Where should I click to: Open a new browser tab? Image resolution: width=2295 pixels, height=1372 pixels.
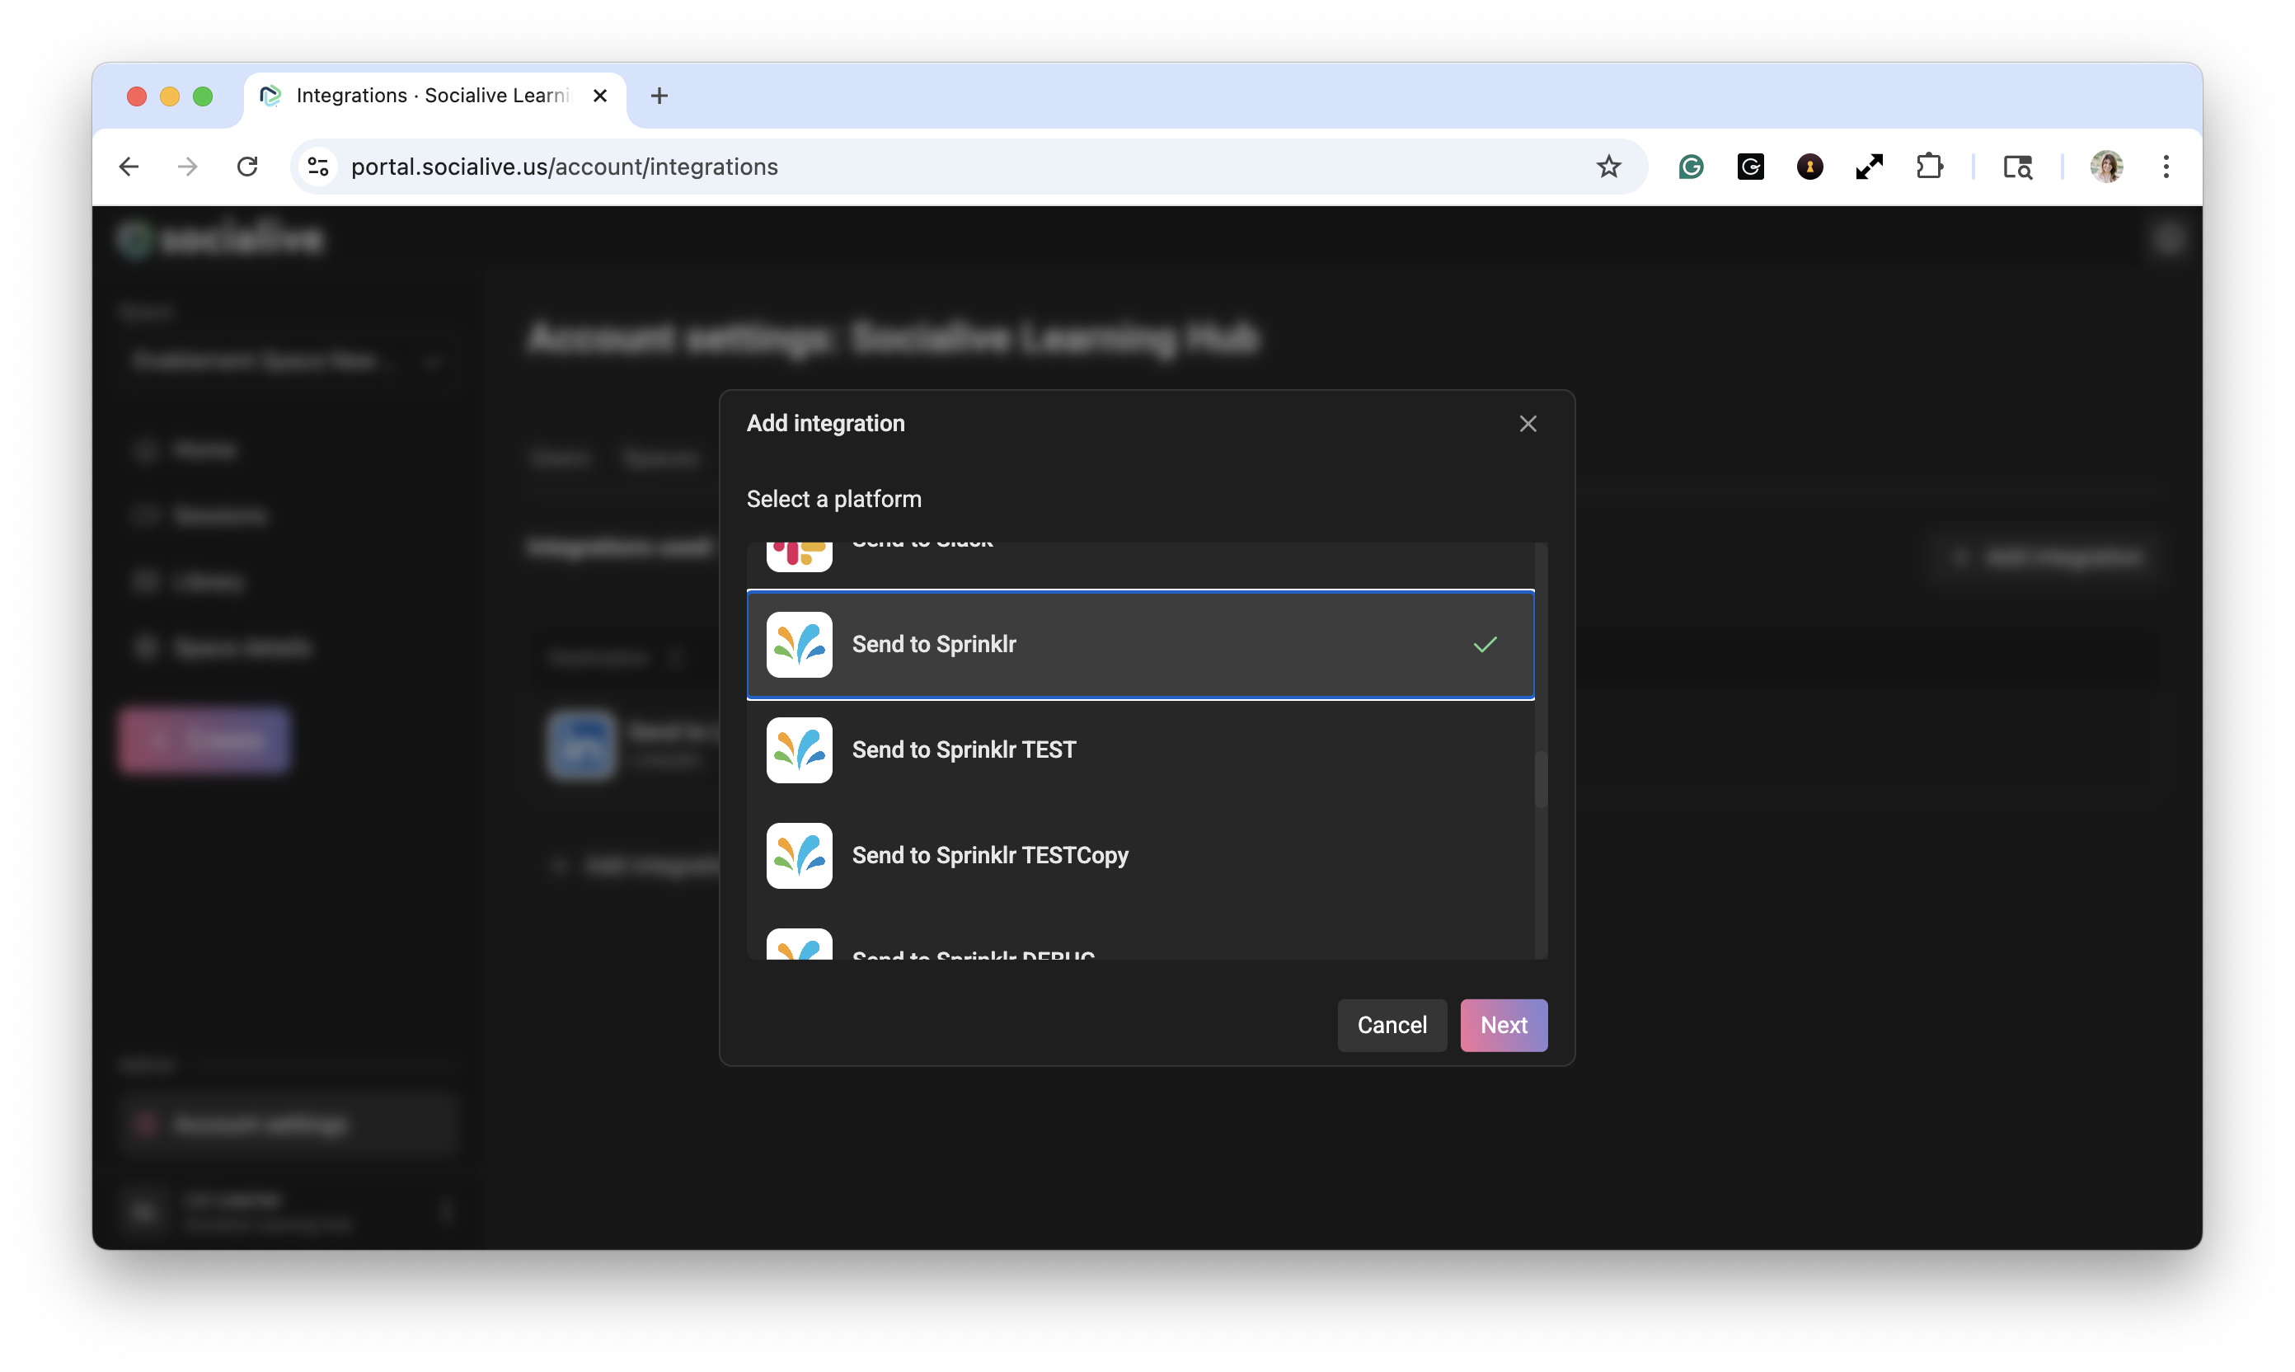pyautogui.click(x=659, y=96)
